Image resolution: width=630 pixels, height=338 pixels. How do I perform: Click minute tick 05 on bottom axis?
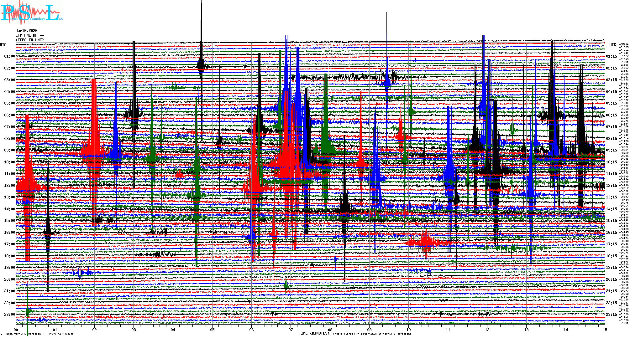[x=212, y=330]
